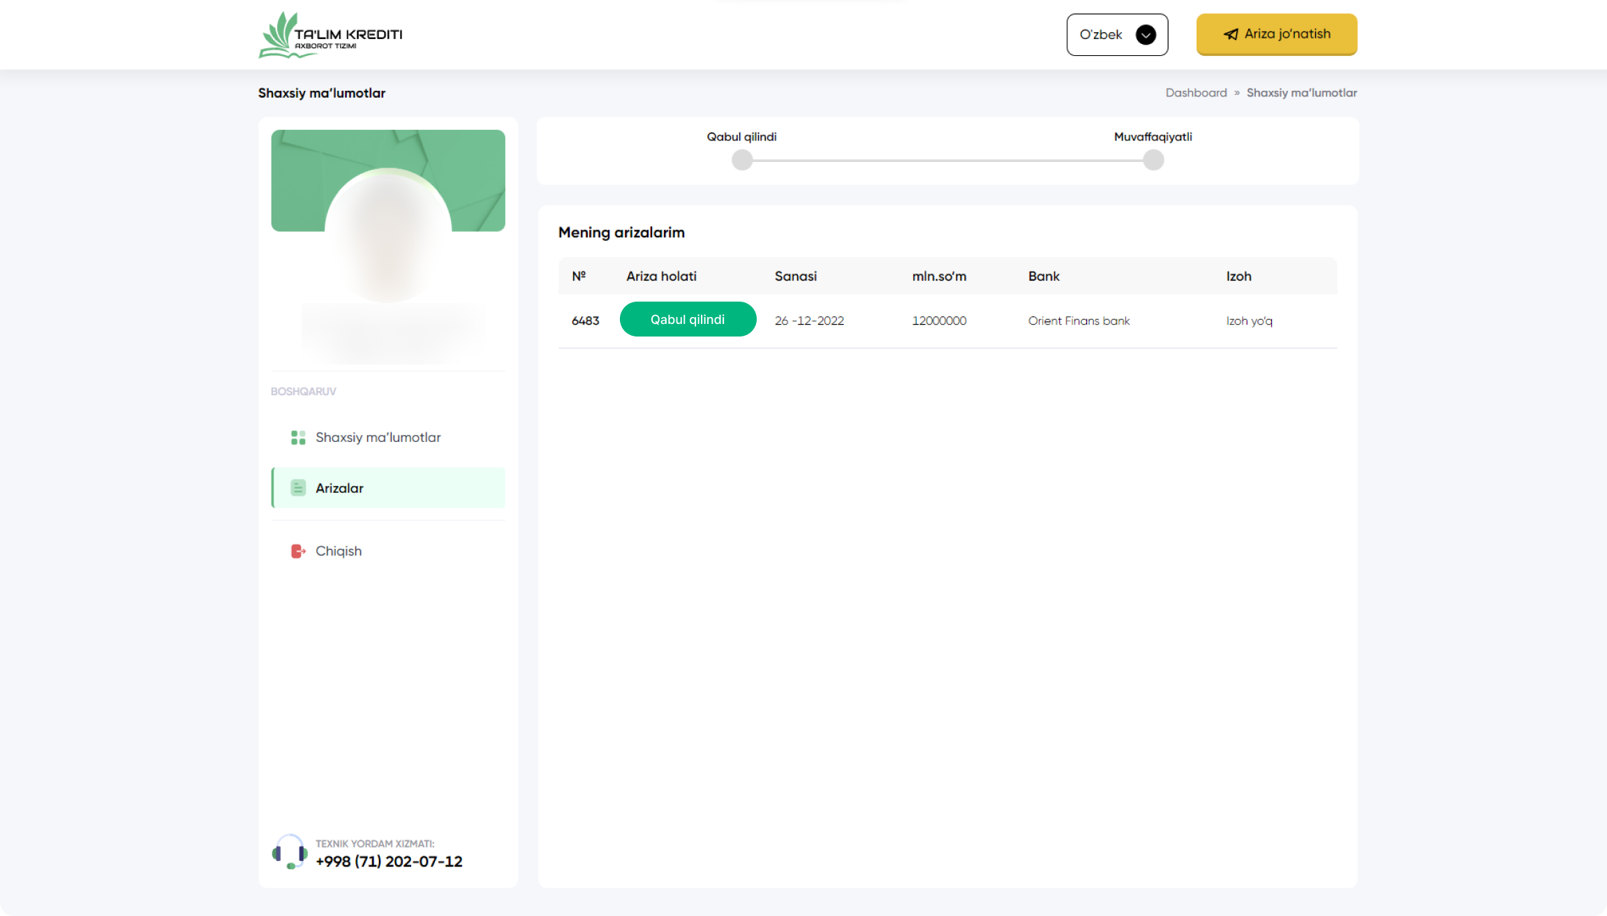Click the Shaxsiy ma'lumotlar breadcrumb
Screen dimensions: 1607x916
(x=1302, y=93)
